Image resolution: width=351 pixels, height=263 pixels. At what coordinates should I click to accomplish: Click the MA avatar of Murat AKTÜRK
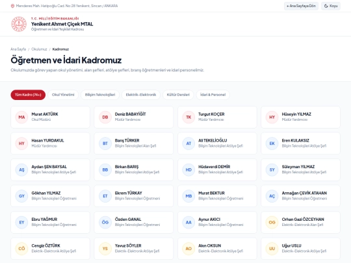21,117
